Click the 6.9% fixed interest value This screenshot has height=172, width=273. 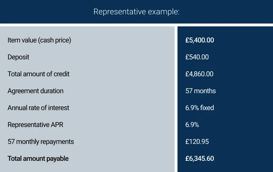[200, 108]
